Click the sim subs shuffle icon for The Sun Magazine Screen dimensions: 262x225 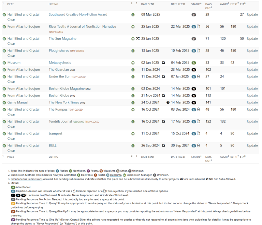point(138,39)
